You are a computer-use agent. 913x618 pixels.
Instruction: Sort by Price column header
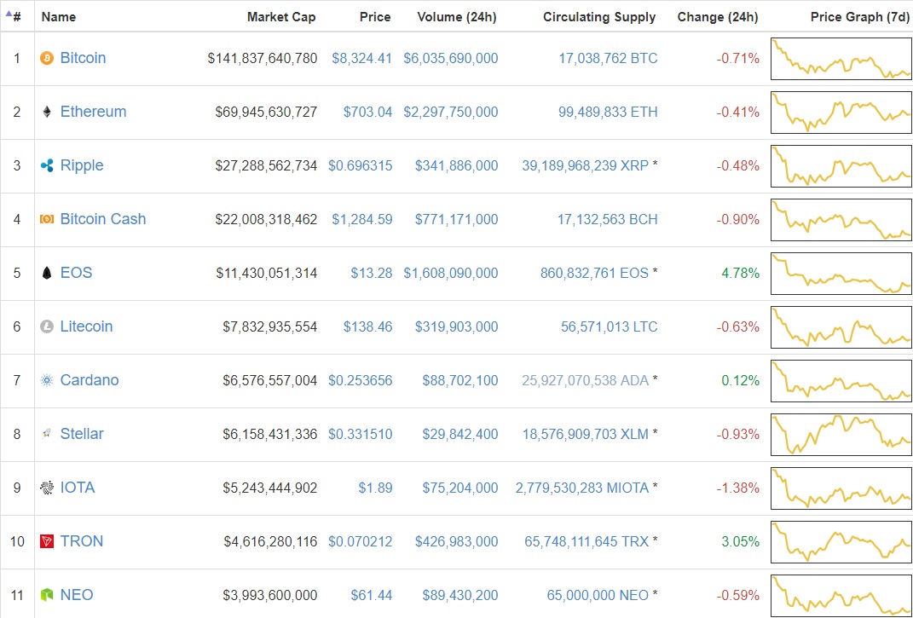(375, 17)
